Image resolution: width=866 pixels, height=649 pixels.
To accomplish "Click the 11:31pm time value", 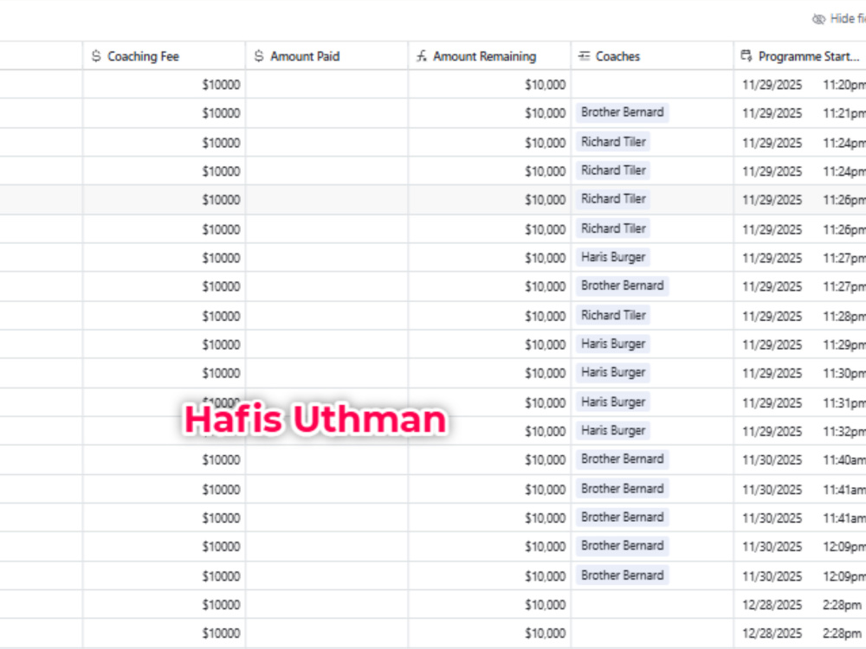I will click(843, 403).
